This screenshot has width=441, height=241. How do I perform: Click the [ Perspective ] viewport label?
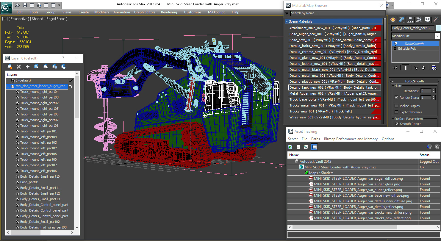[19, 19]
